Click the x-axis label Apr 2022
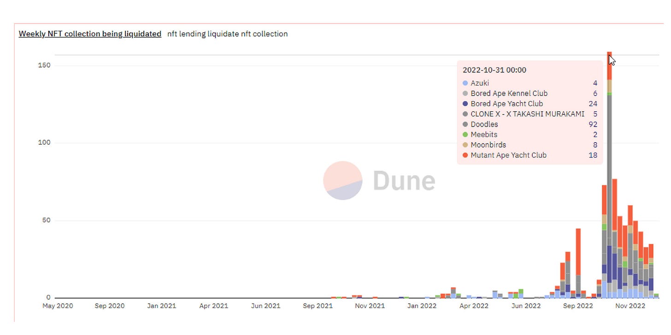The image size is (671, 335). pos(474,306)
